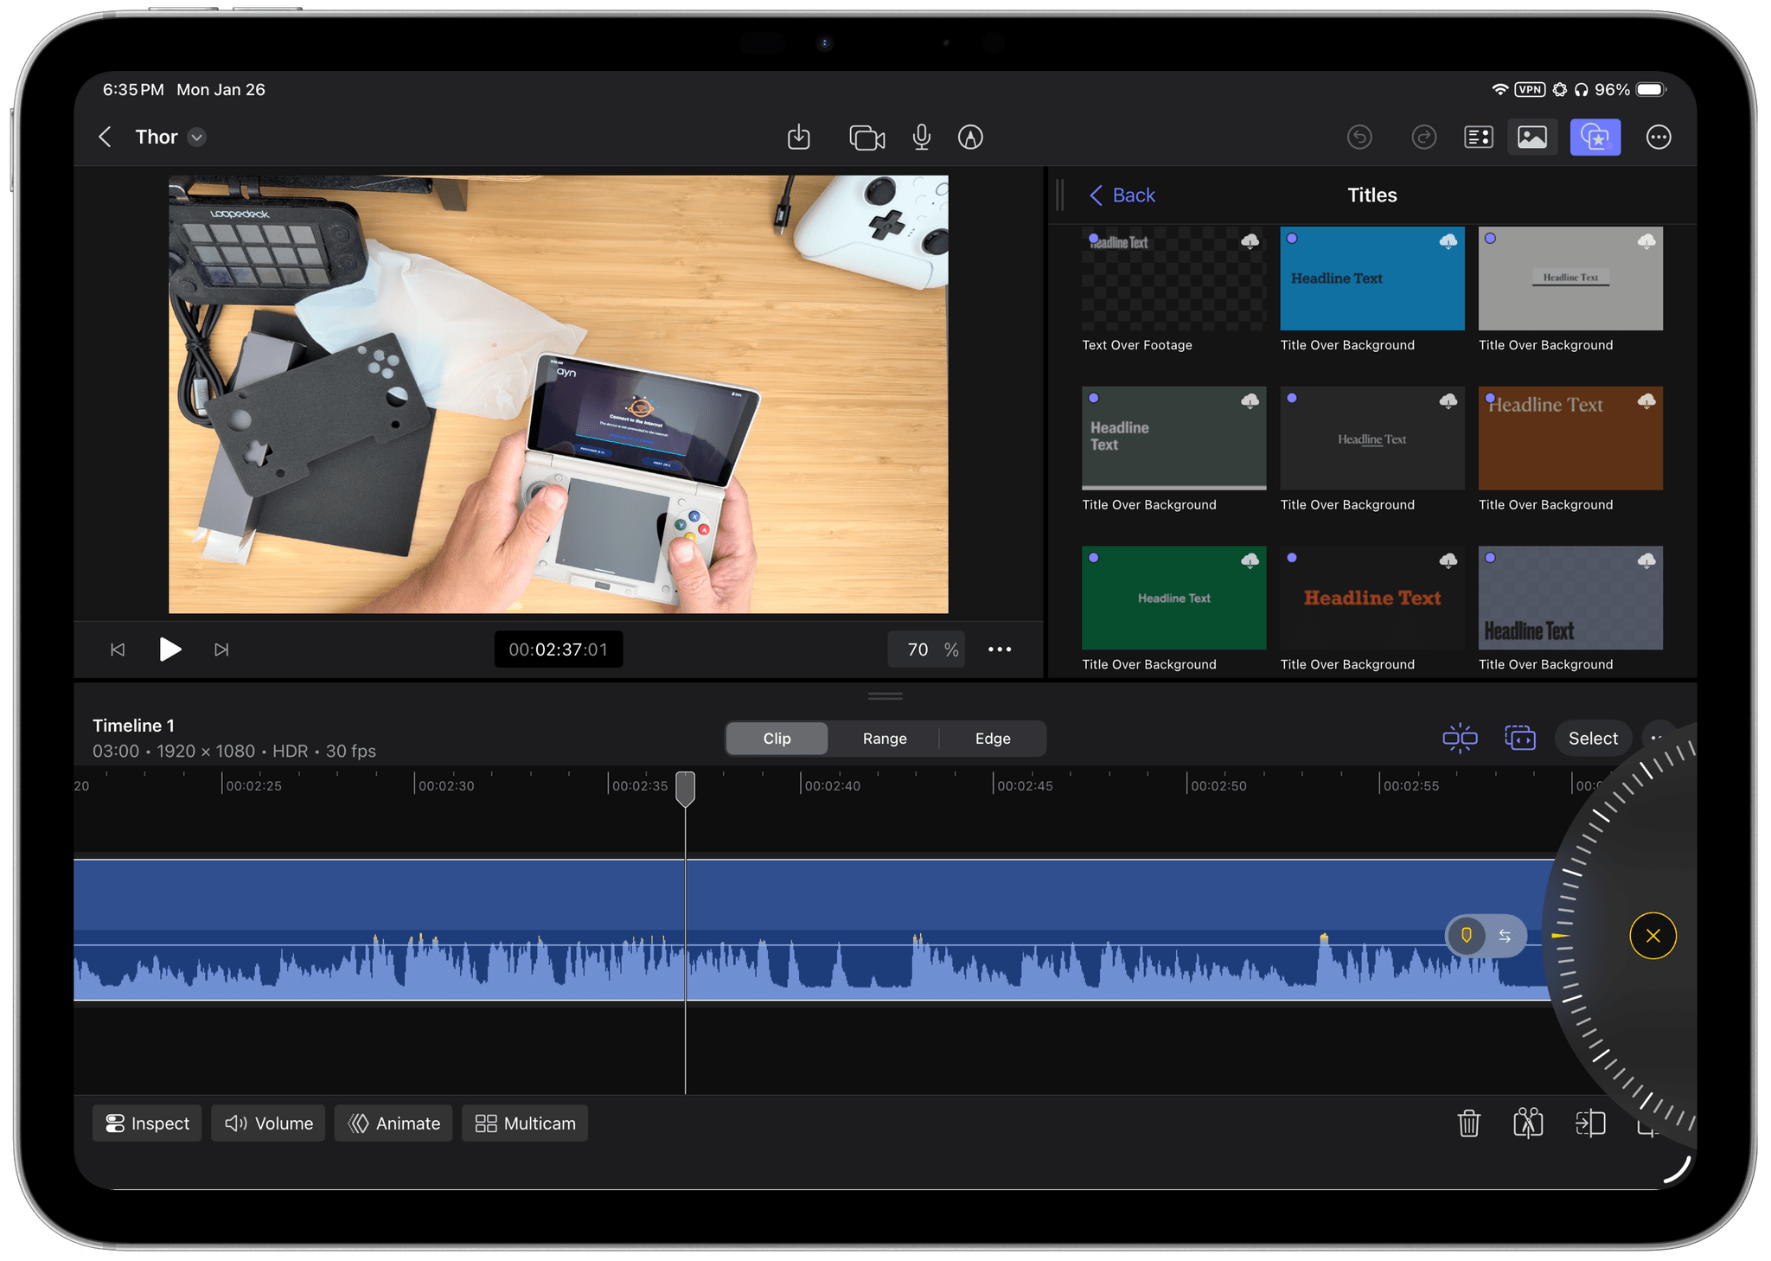This screenshot has height=1261, width=1771.
Task: Open the timeline index list icon
Action: point(1478,137)
